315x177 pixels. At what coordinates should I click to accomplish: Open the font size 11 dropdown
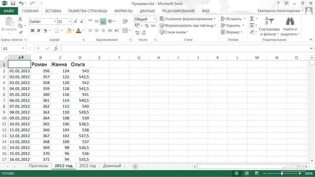(70, 22)
